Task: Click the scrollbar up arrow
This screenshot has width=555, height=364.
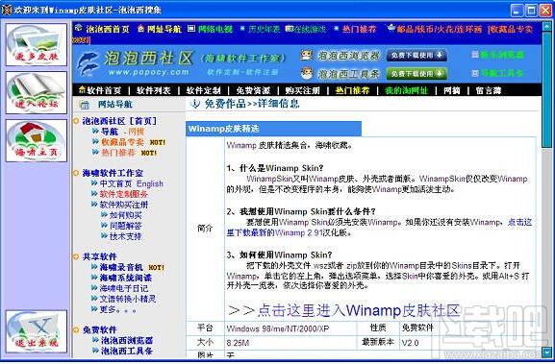Action: coord(547,27)
